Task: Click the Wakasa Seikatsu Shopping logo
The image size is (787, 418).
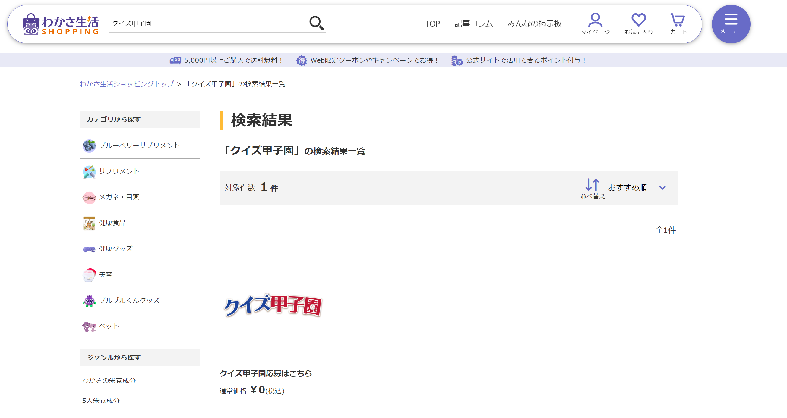Action: [61, 24]
